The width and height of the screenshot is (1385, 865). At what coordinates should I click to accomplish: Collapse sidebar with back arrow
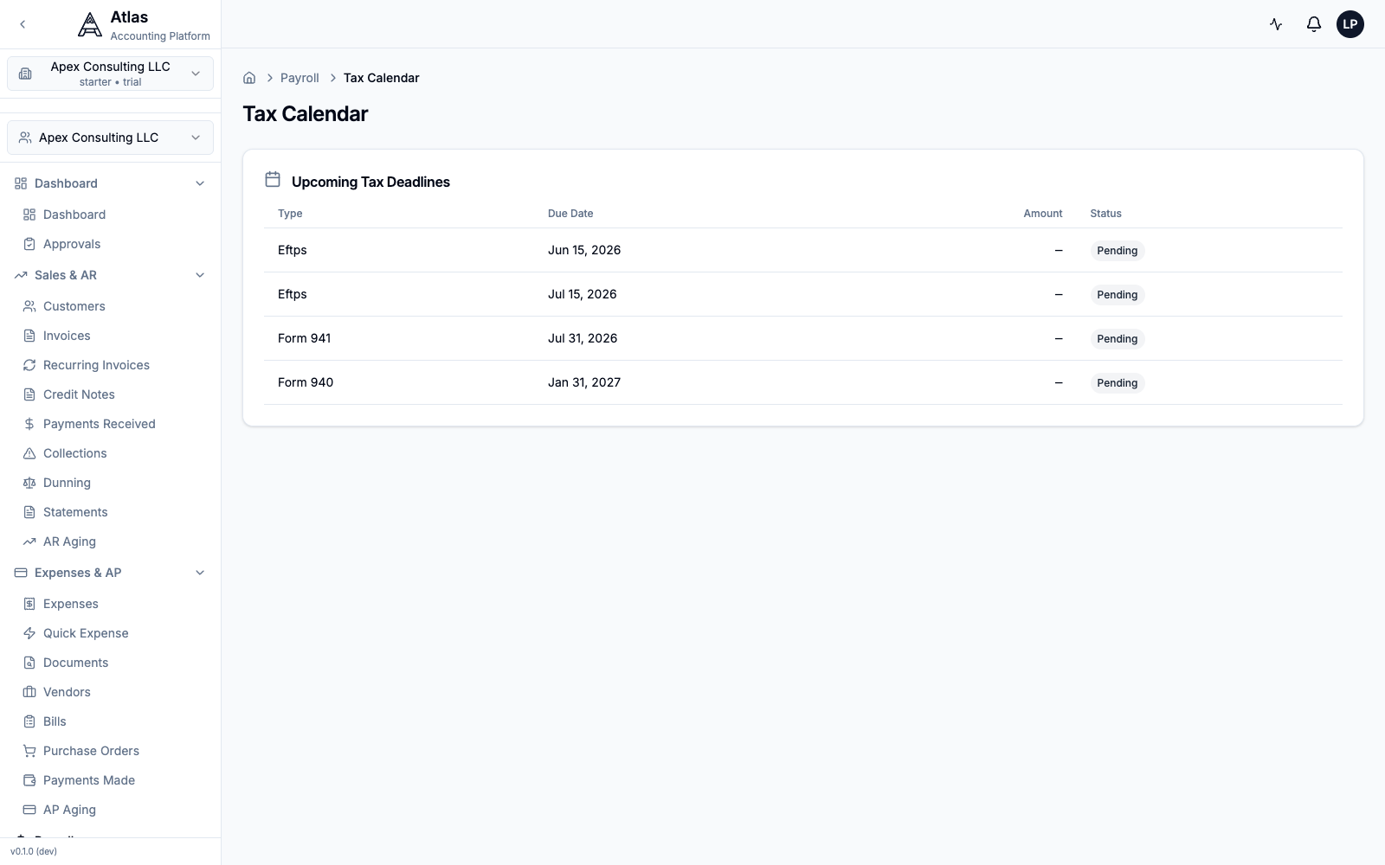pyautogui.click(x=23, y=24)
